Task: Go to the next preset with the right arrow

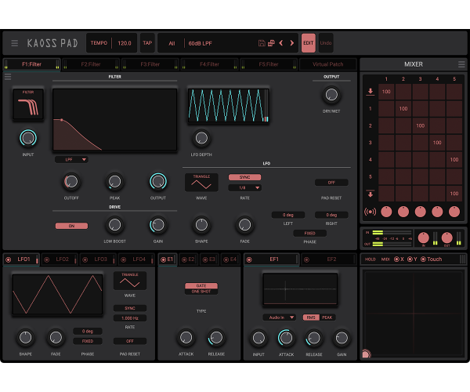Action: point(292,43)
